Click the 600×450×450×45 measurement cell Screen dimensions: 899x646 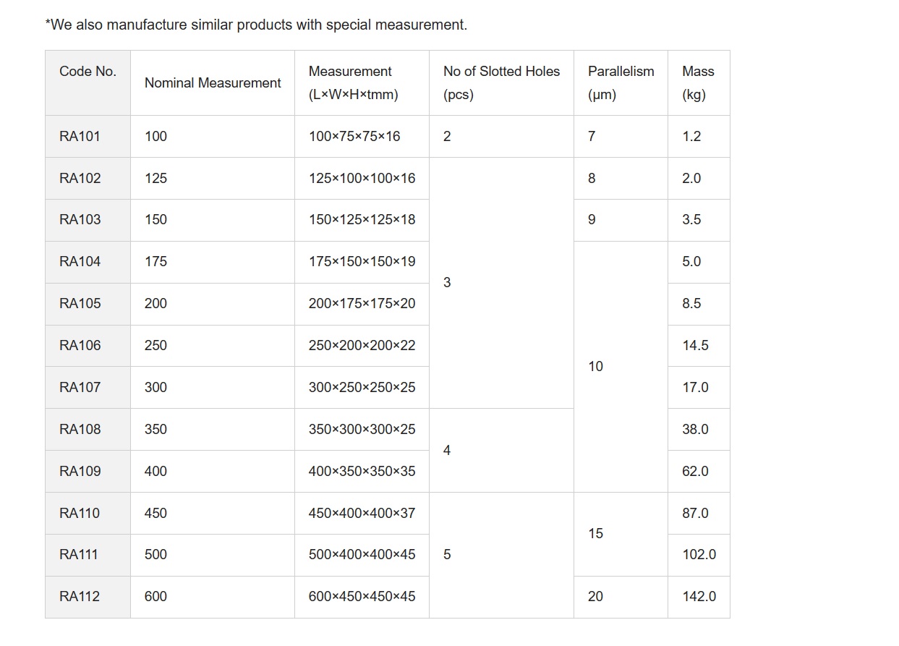[x=362, y=597]
